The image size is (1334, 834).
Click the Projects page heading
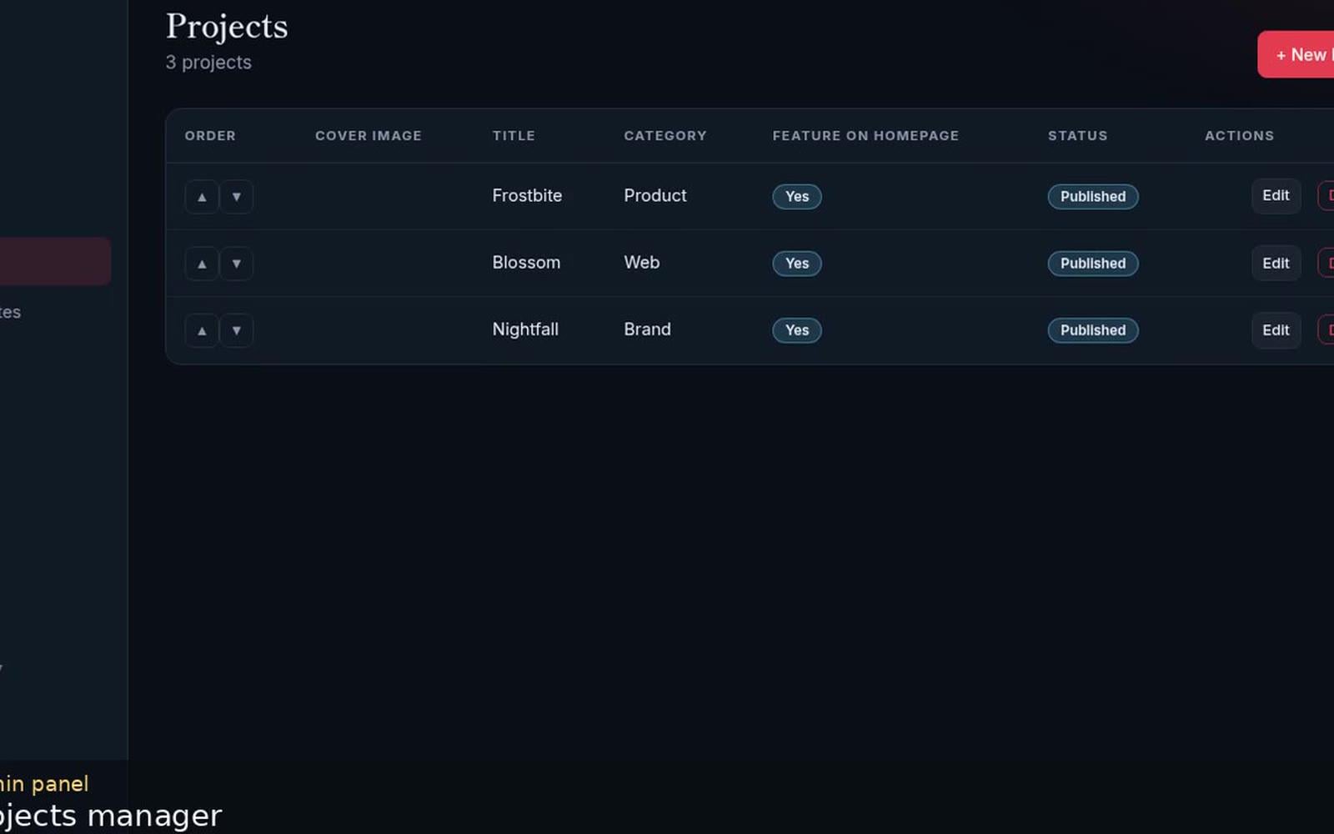pyautogui.click(x=227, y=27)
